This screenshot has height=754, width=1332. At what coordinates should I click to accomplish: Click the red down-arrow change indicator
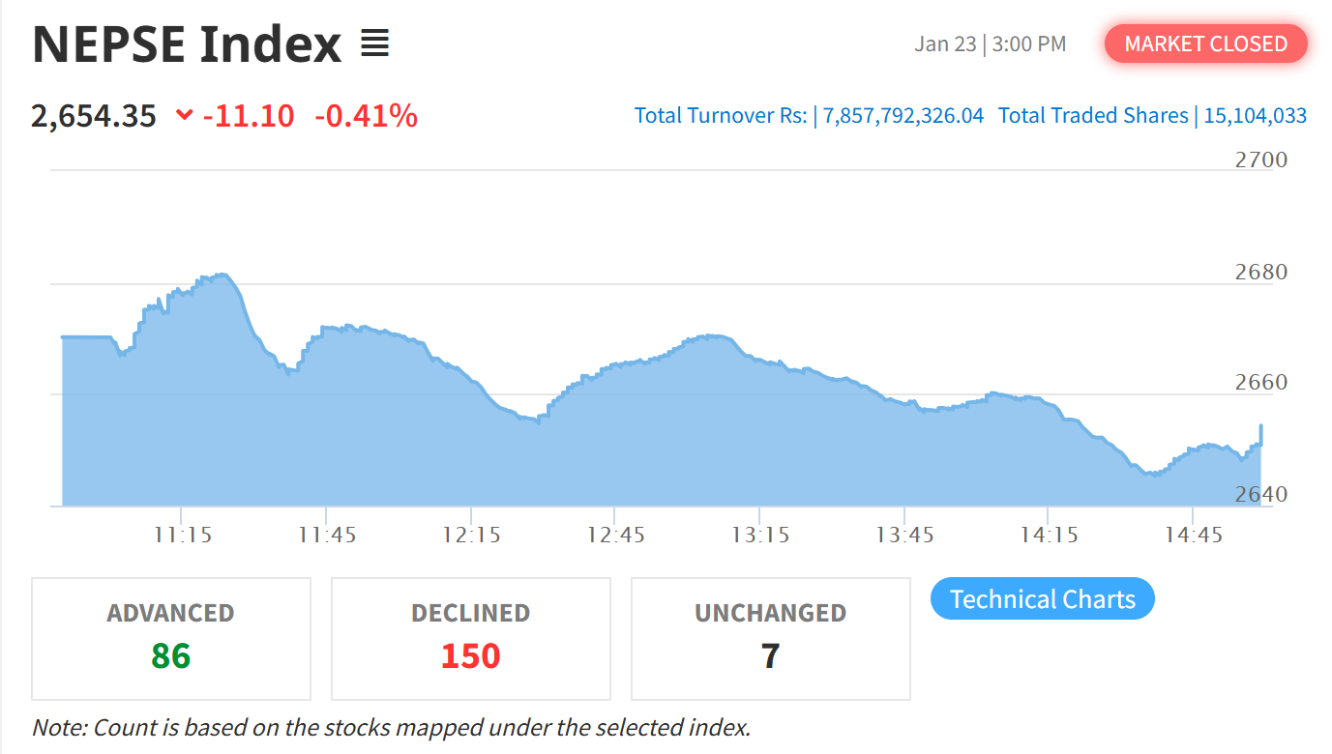click(x=184, y=116)
